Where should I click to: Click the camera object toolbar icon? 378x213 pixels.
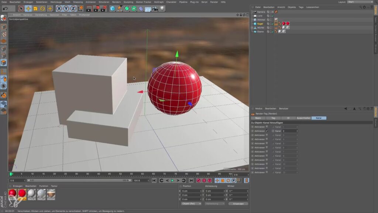click(155, 8)
